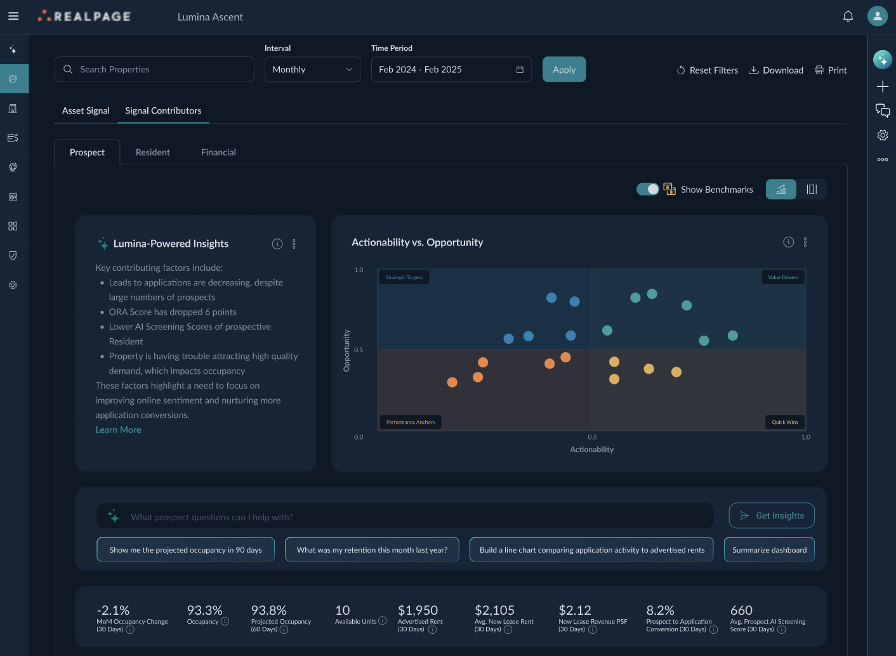The width and height of the screenshot is (896, 656).
Task: Click the Performance Anchors quadrant label
Action: tap(411, 422)
